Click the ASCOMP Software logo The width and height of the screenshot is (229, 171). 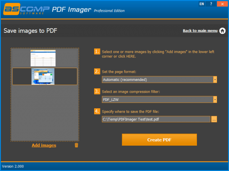26,9
